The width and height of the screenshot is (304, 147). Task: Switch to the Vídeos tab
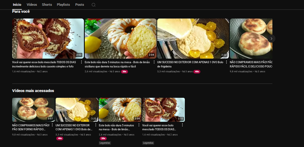pyautogui.click(x=32, y=5)
